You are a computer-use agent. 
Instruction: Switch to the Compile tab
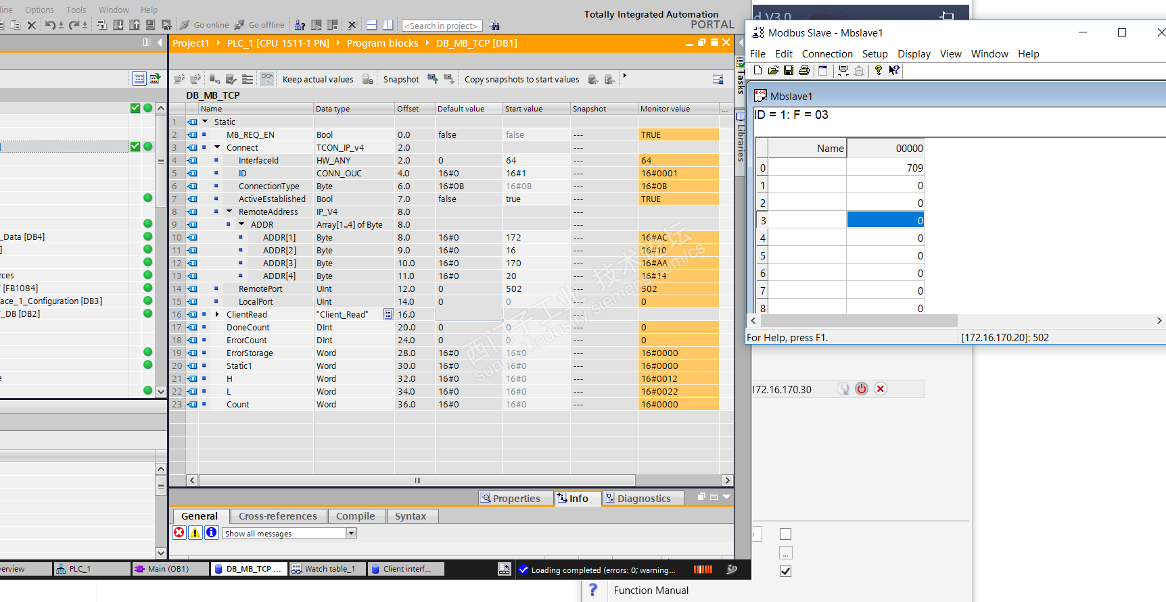pos(356,516)
